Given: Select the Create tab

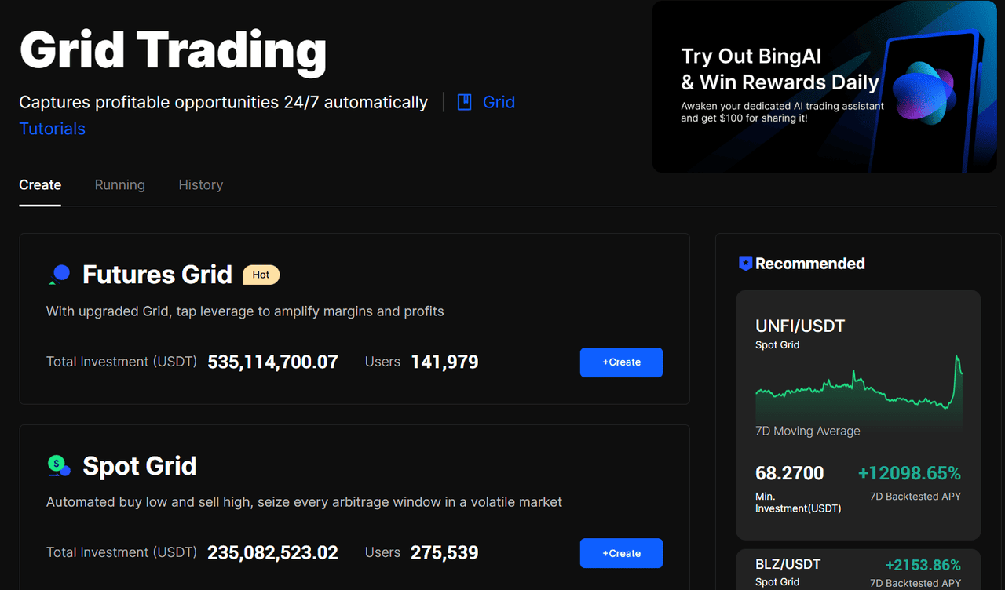Looking at the screenshot, I should pyautogui.click(x=40, y=185).
